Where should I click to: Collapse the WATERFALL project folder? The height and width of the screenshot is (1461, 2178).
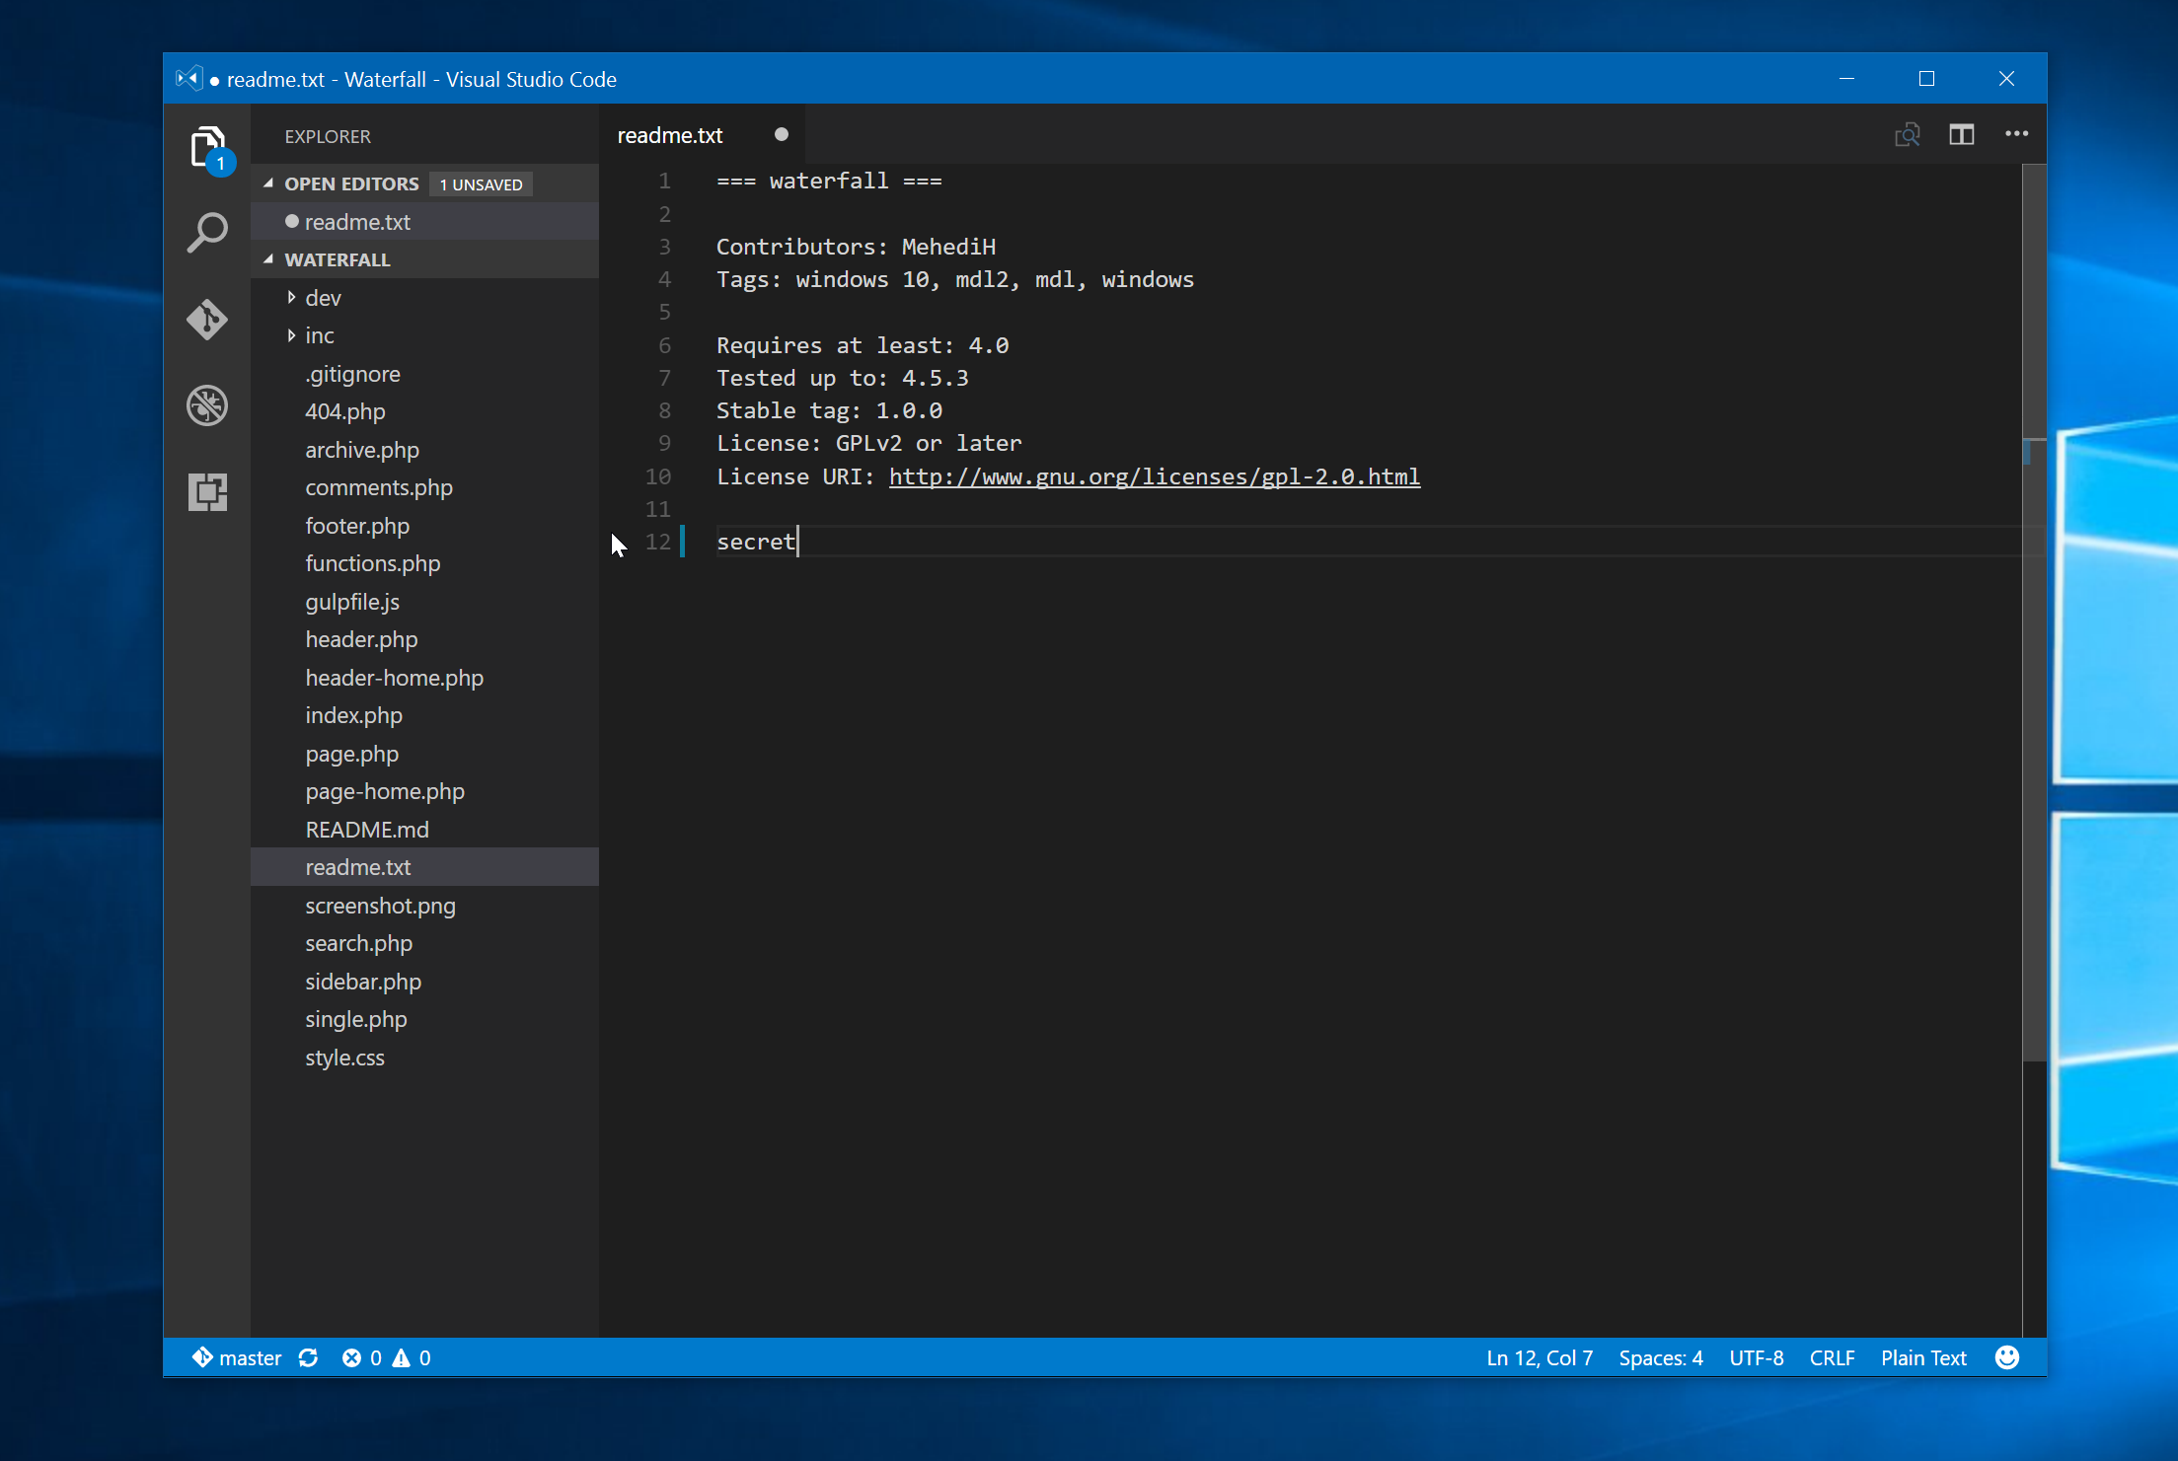(x=272, y=257)
